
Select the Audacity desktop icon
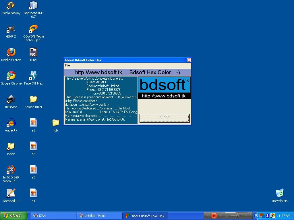click(11, 123)
